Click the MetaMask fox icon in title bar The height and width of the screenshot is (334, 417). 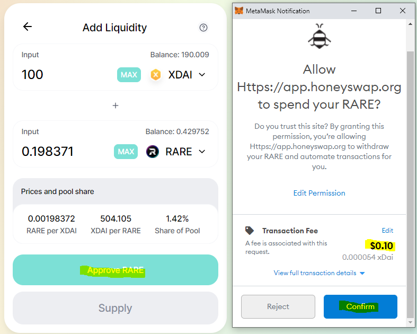tap(239, 11)
